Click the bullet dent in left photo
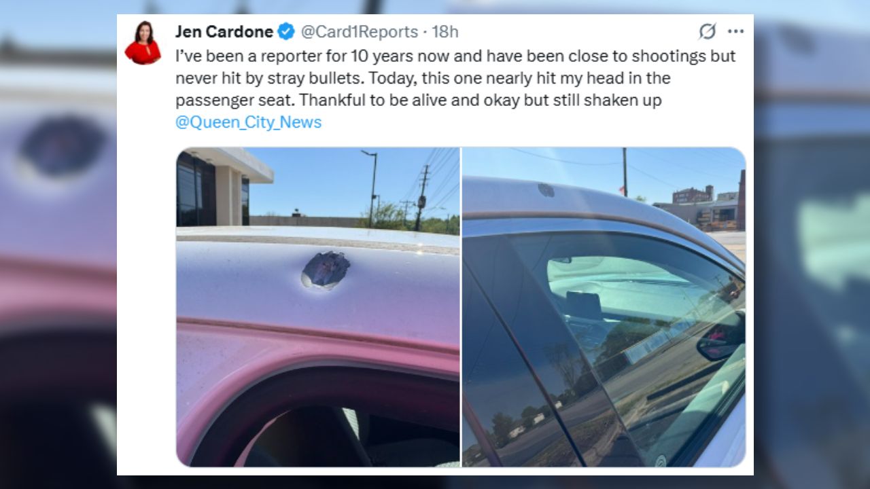 (x=326, y=270)
